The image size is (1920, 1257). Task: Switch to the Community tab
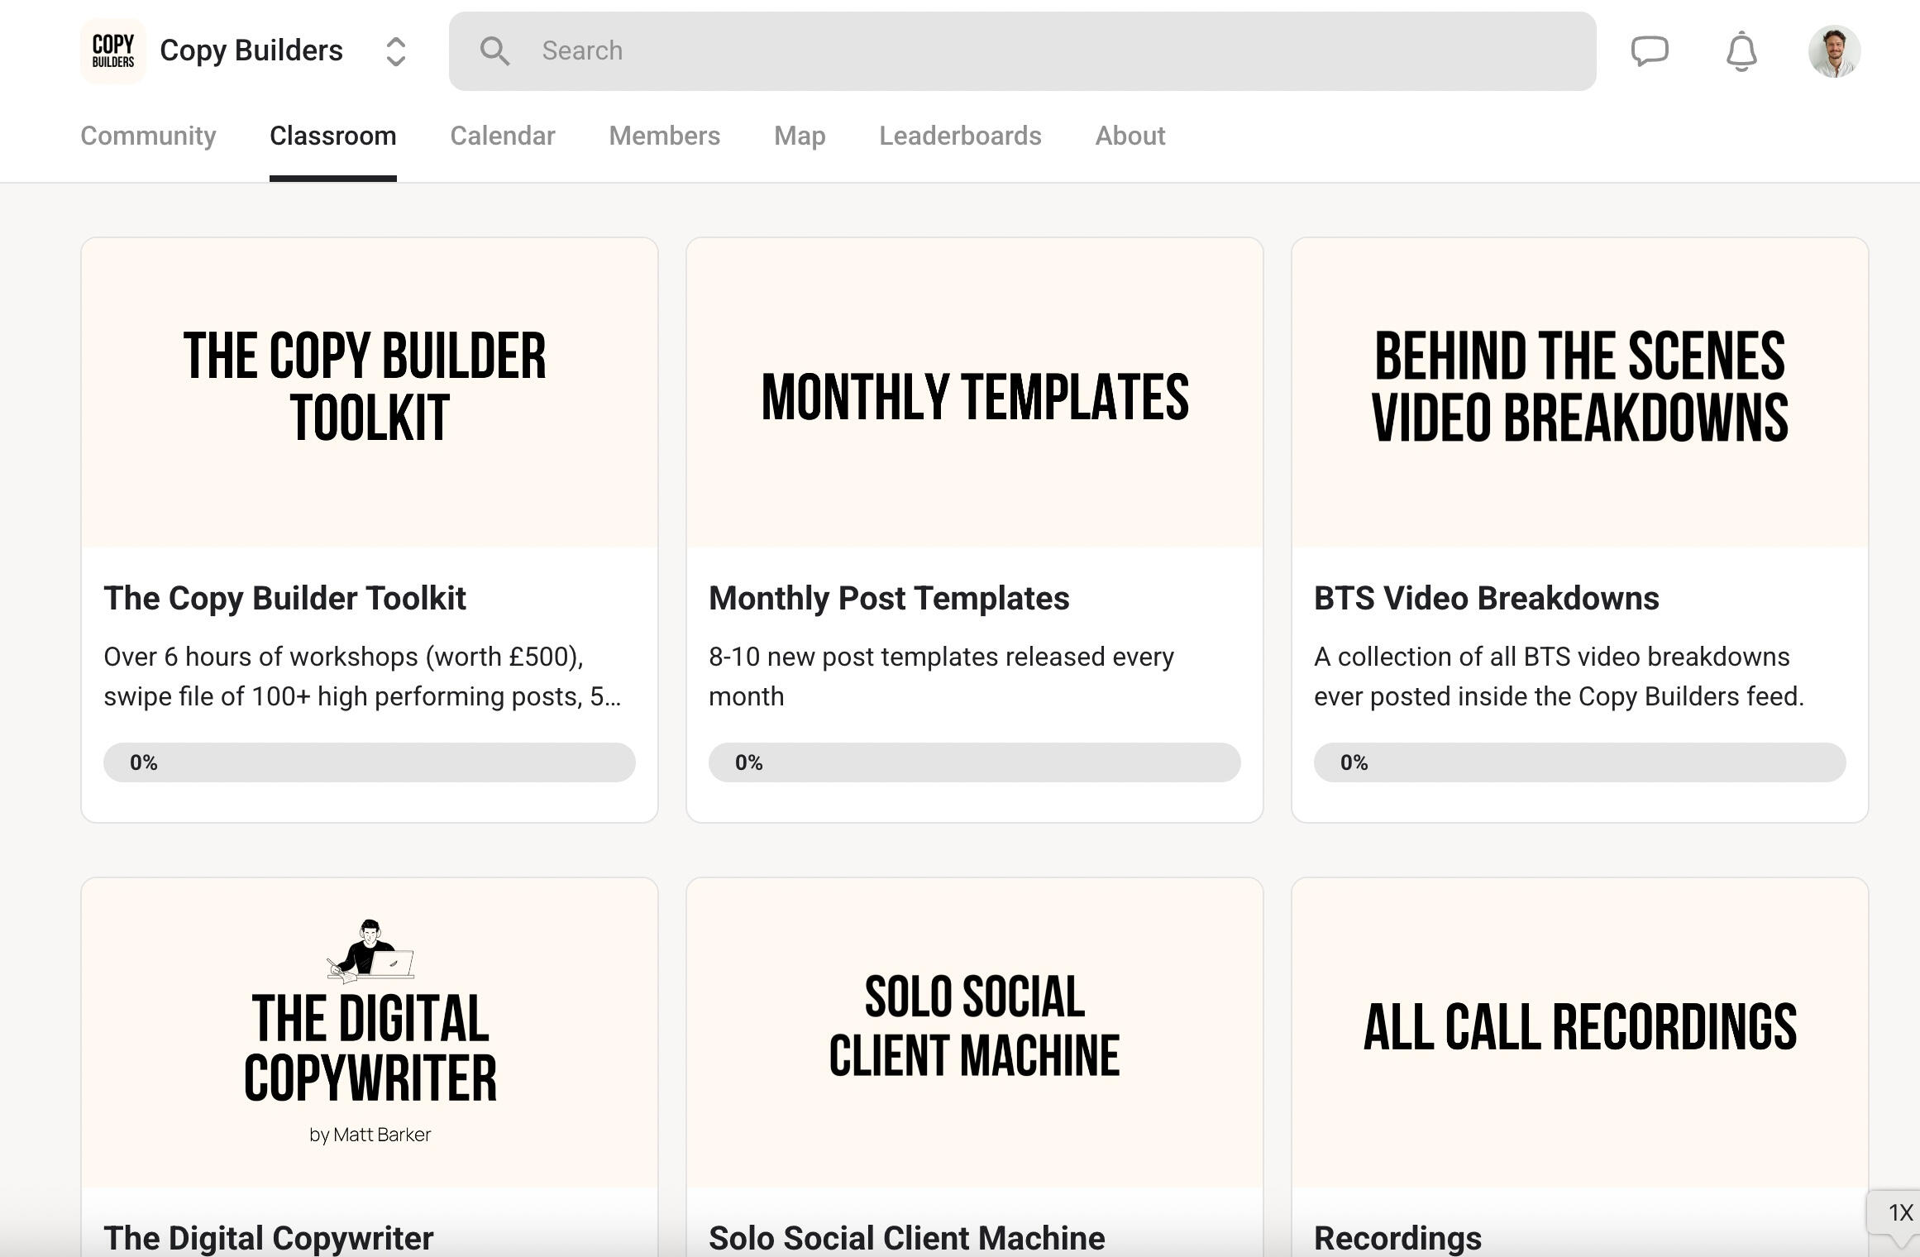pyautogui.click(x=148, y=136)
